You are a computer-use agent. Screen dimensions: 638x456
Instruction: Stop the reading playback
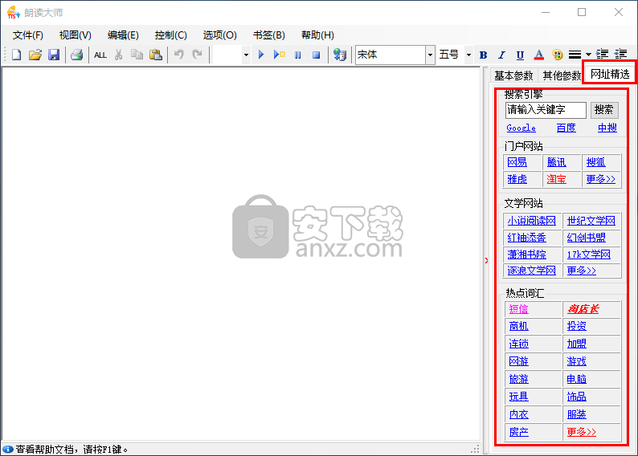[316, 55]
